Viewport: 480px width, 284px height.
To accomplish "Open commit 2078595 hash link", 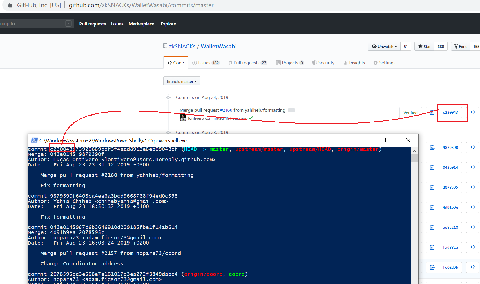I will tap(450, 187).
